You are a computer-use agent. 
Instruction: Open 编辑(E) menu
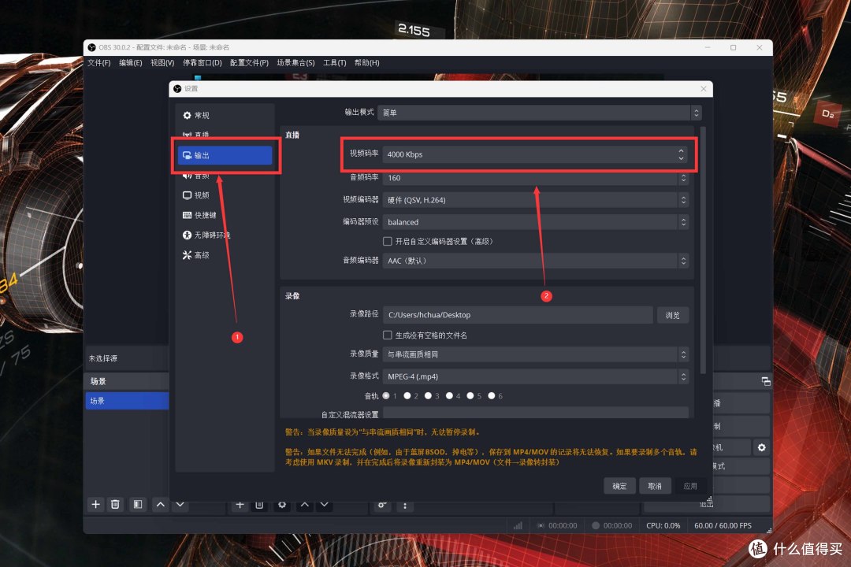130,63
